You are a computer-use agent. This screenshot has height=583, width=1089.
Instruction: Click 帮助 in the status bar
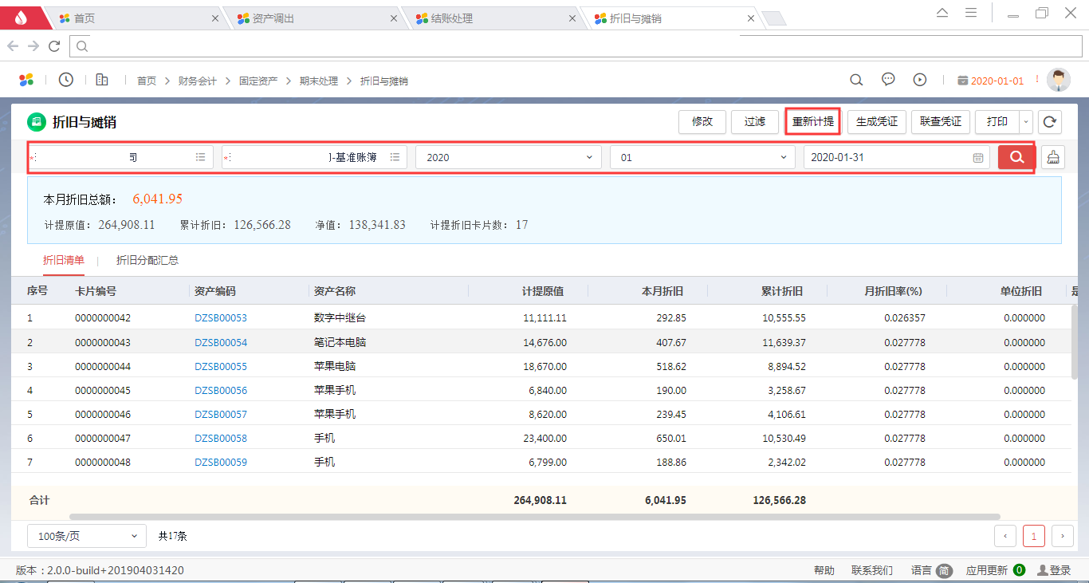coord(824,570)
